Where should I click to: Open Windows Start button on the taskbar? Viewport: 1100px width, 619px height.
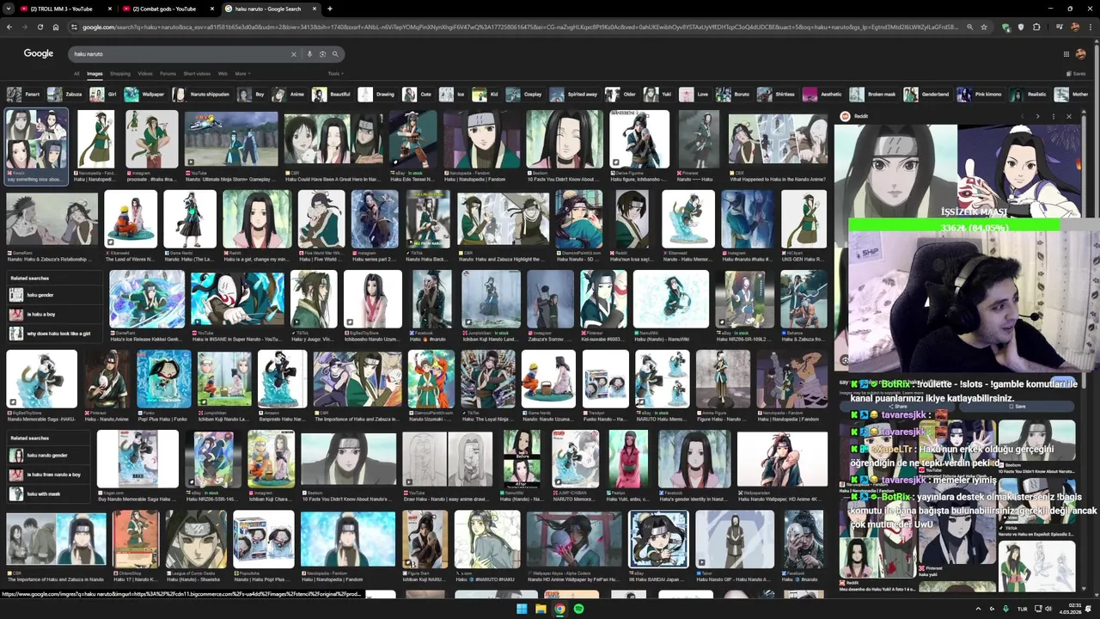pos(522,609)
